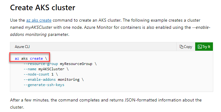Click the word 'aks' in the command
This screenshot has height=112, width=221.
pyautogui.click(x=24, y=58)
